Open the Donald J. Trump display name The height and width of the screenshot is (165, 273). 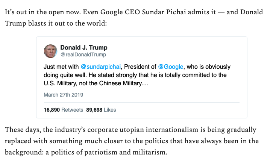coord(84,47)
